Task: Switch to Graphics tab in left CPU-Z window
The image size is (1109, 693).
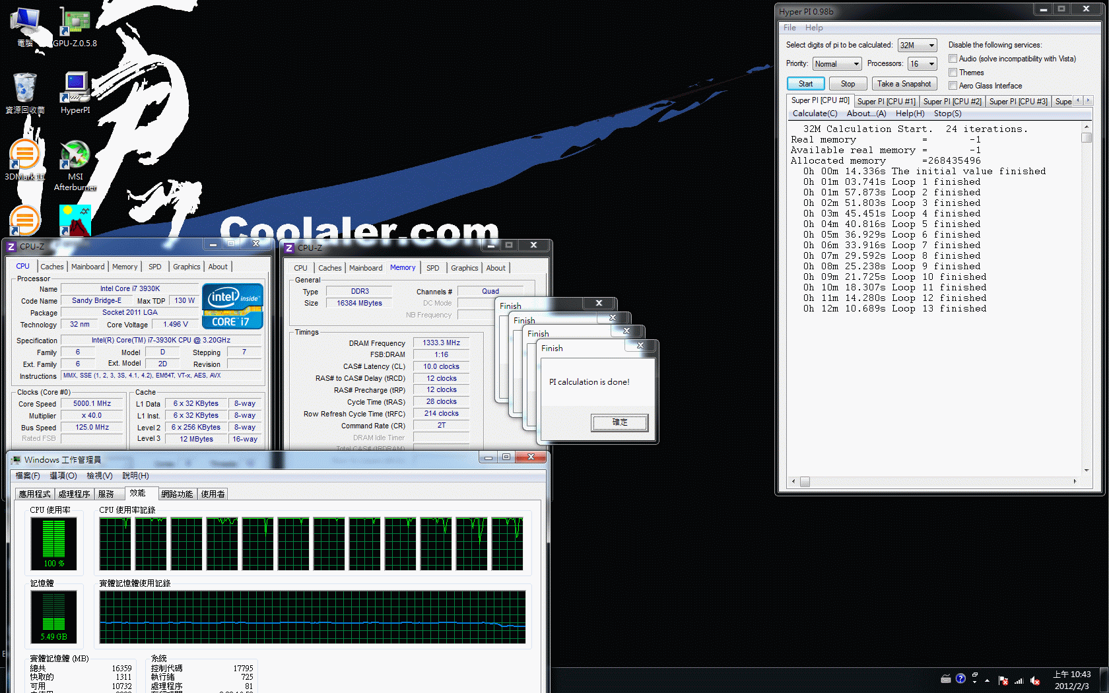Action: point(186,267)
